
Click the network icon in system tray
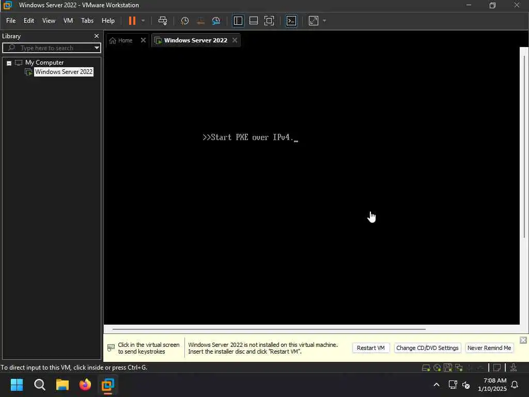(x=453, y=385)
